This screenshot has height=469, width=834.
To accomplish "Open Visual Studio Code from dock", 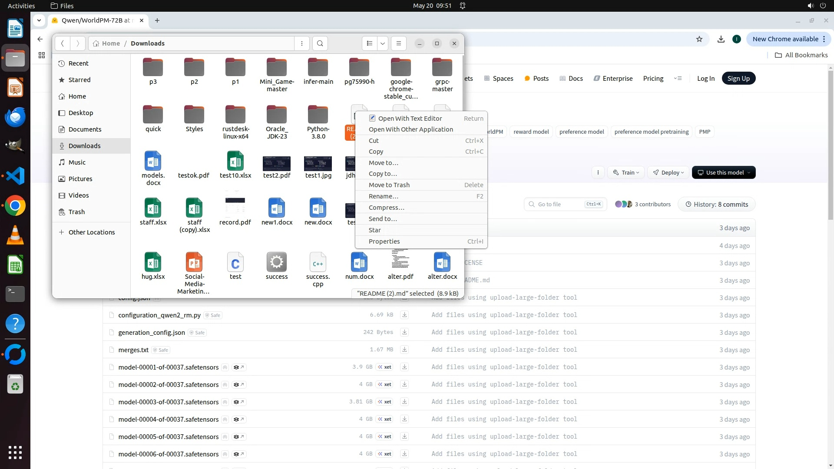I will point(15,176).
